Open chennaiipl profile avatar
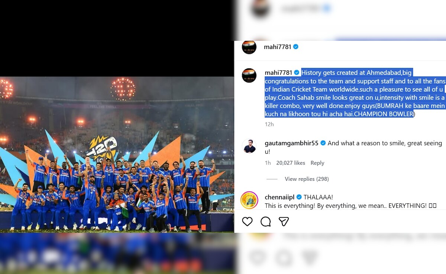This screenshot has width=446, height=274. (x=249, y=200)
